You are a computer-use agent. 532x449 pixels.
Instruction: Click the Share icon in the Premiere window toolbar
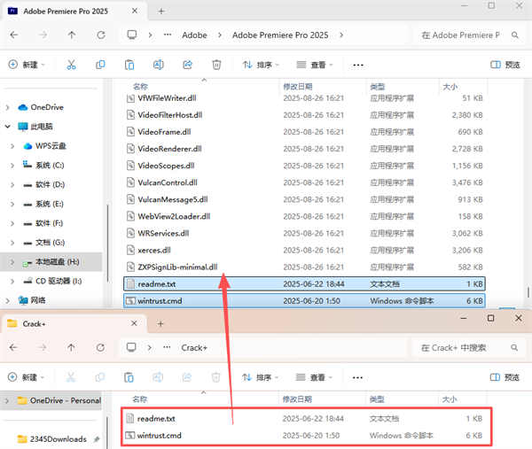coord(188,65)
